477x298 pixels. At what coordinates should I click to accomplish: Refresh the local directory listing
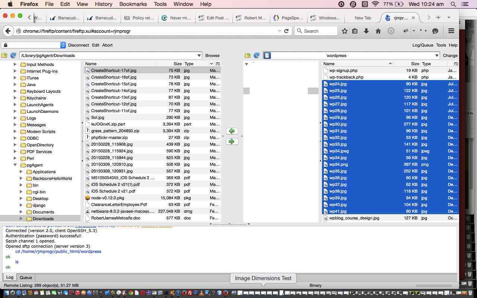[13, 56]
